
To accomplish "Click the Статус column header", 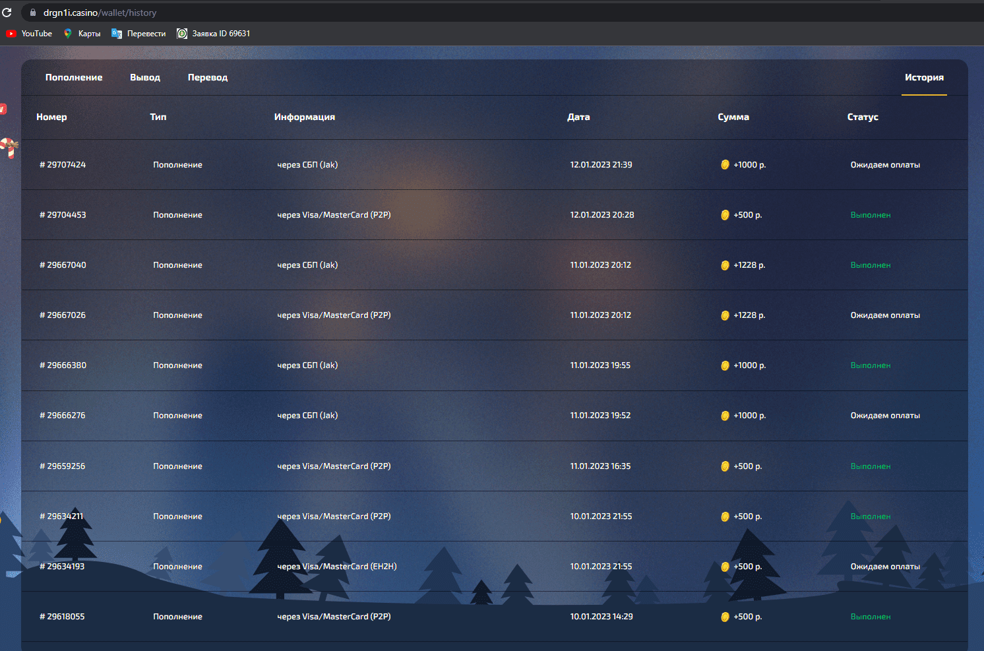I will [863, 117].
